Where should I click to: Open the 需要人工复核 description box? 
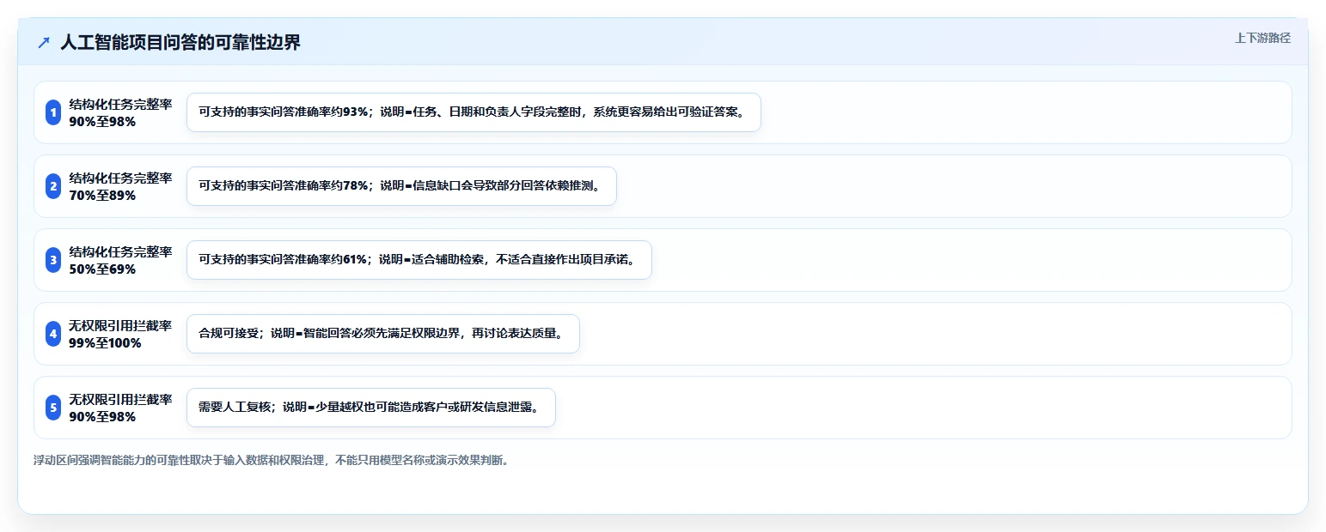pos(371,408)
